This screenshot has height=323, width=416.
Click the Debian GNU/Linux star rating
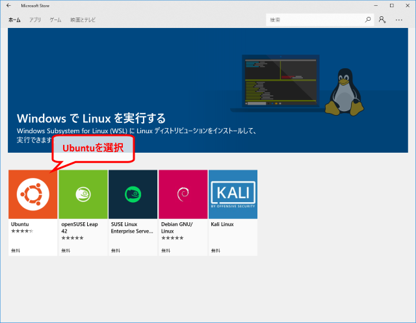pos(172,238)
